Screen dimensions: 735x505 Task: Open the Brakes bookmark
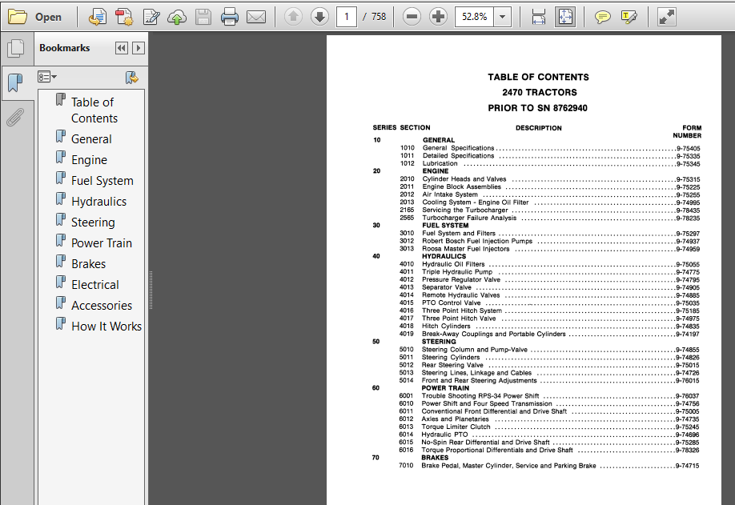coord(88,264)
